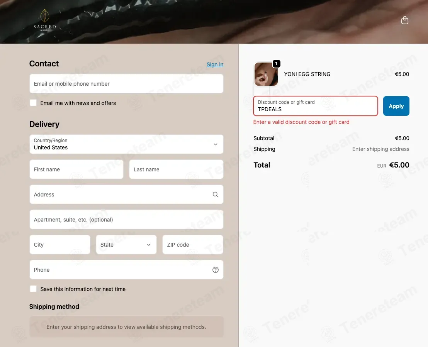
Task: Click the Apartment, suite, etc. field
Action: [x=126, y=220]
